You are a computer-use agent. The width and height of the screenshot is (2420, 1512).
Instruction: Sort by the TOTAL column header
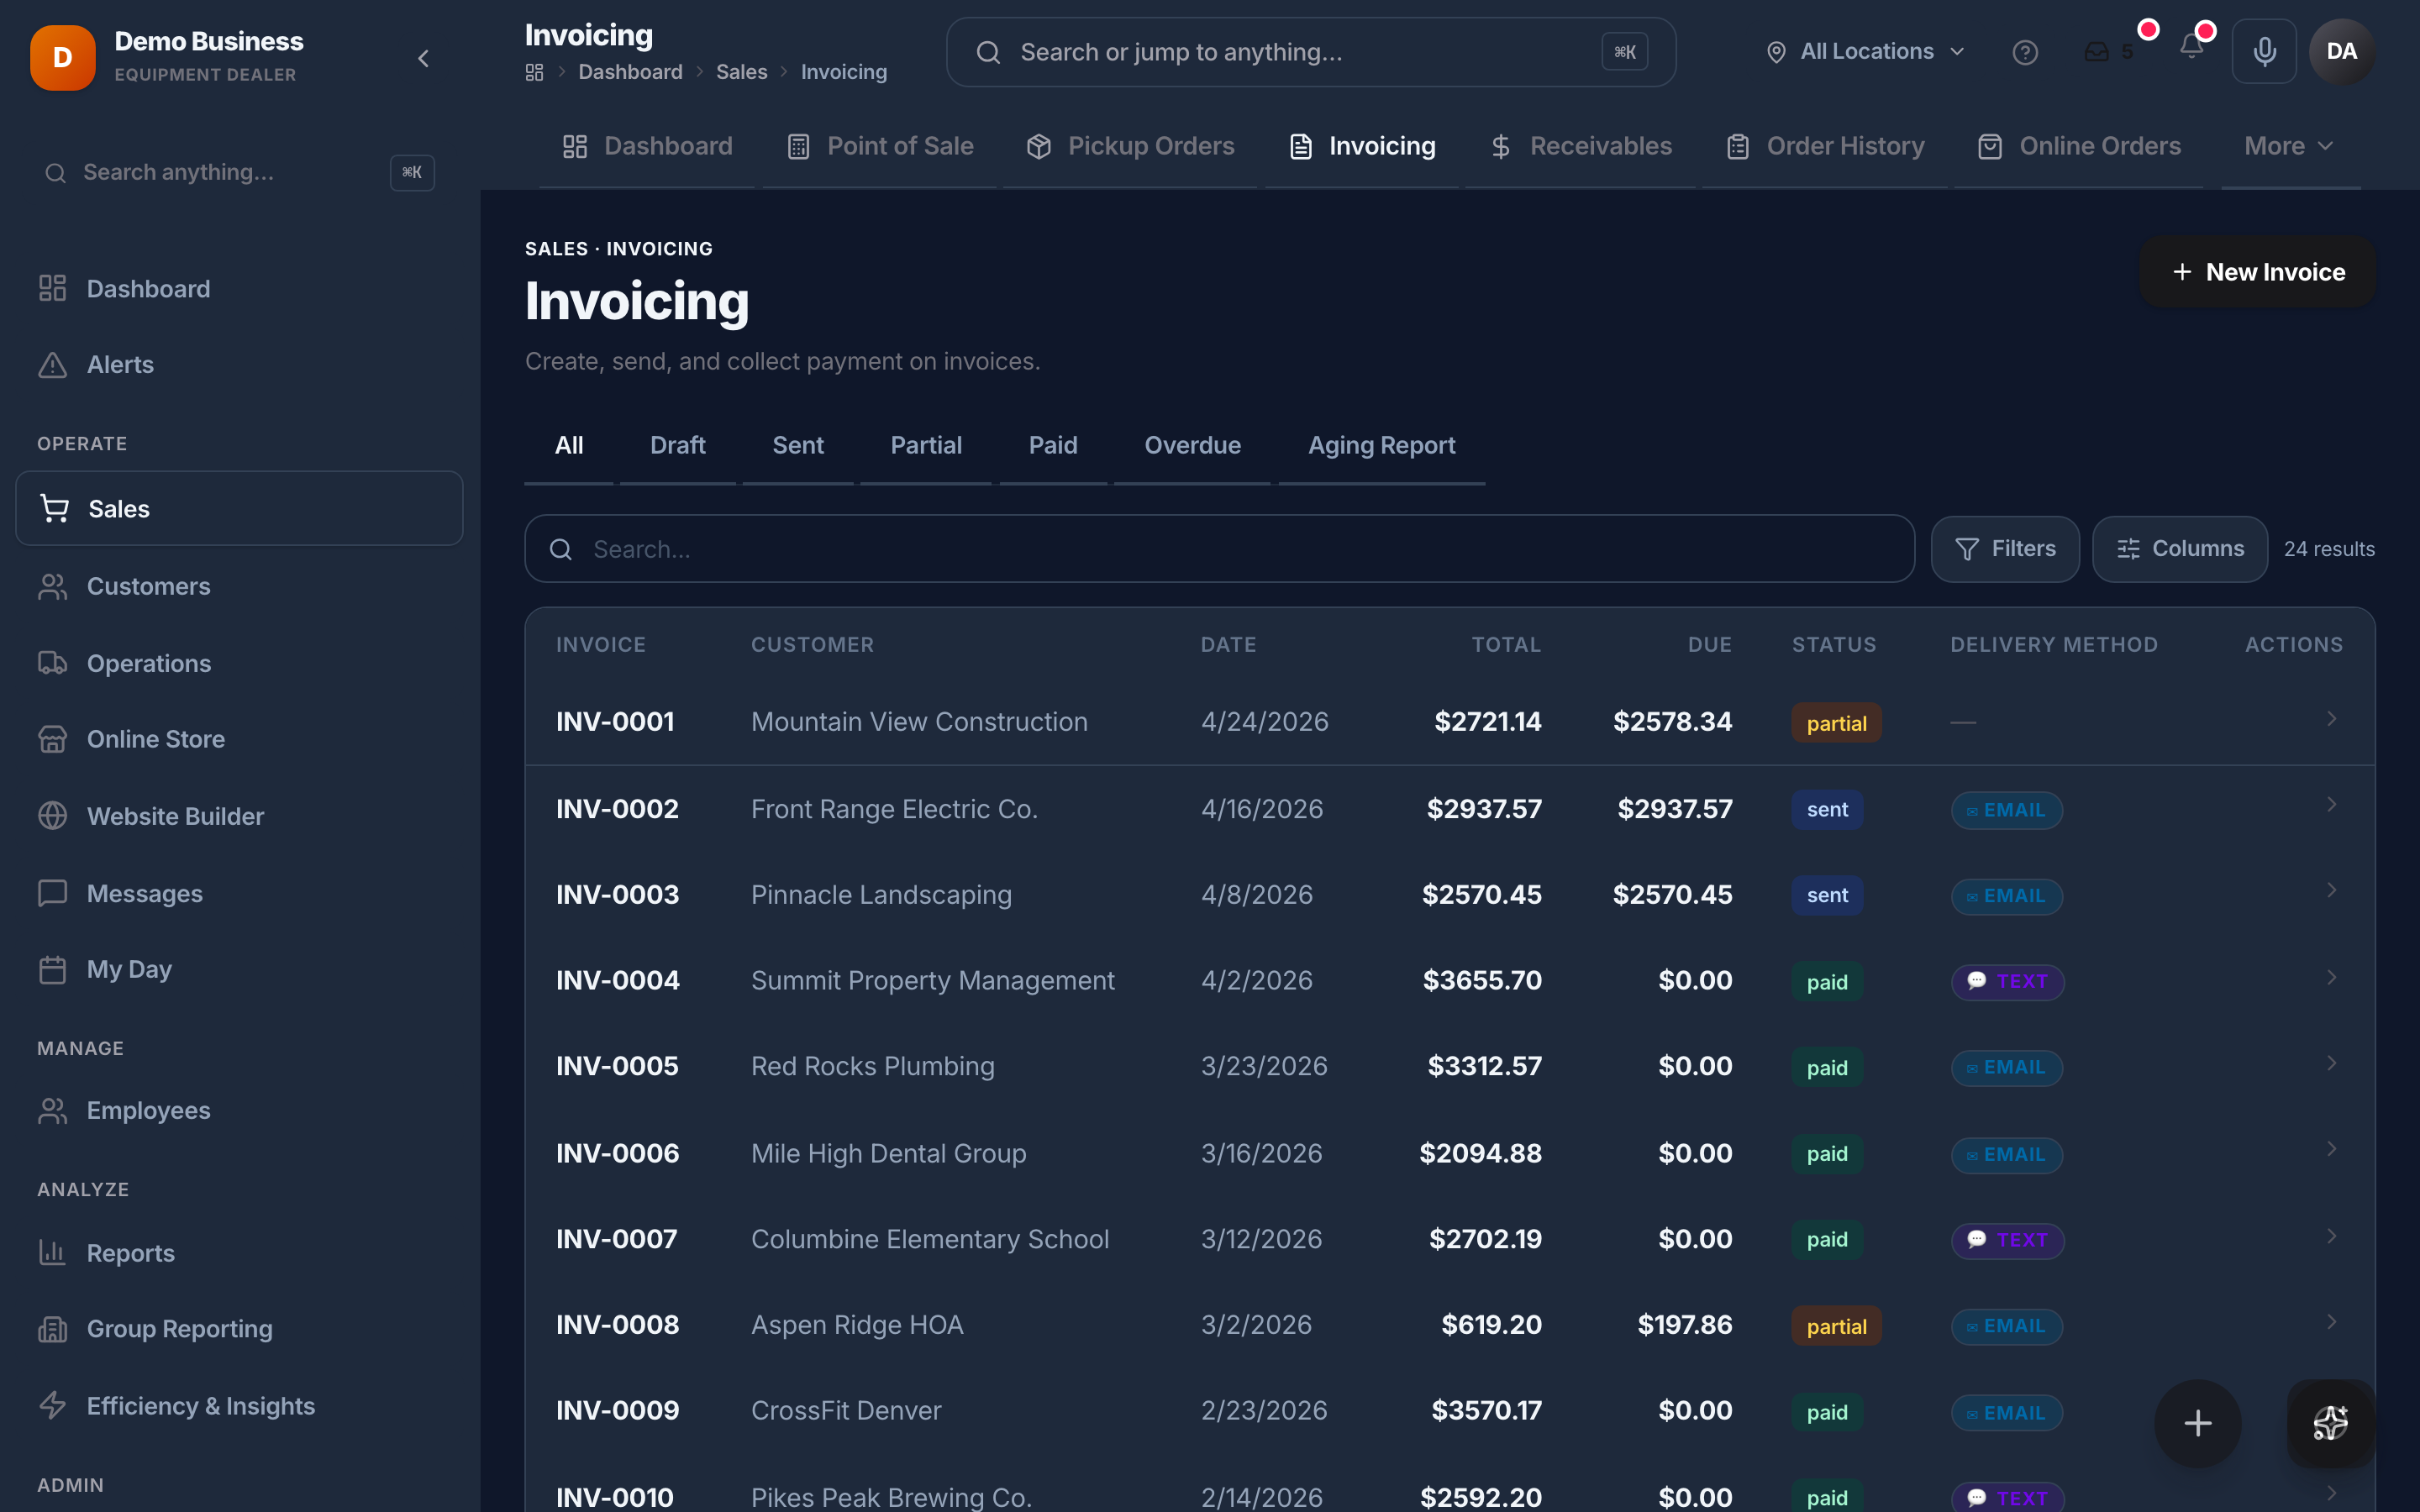pos(1506,645)
